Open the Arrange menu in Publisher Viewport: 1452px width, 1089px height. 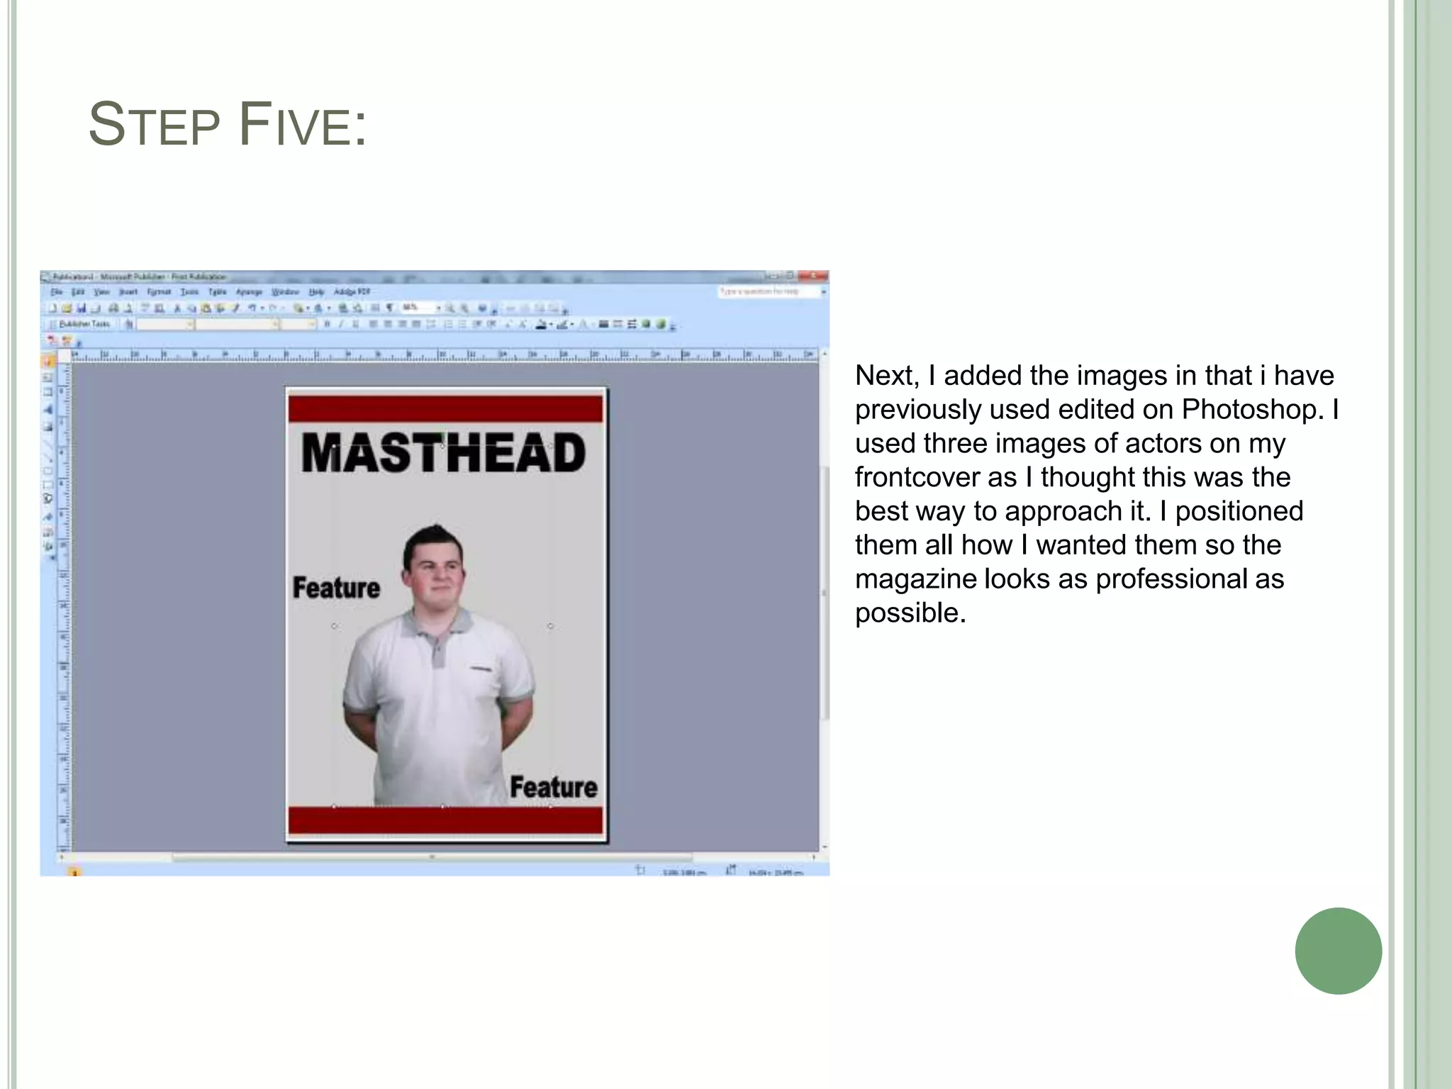pos(249,291)
